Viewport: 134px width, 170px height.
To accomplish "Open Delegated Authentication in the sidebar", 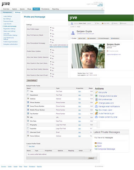I will tap(11, 44).
